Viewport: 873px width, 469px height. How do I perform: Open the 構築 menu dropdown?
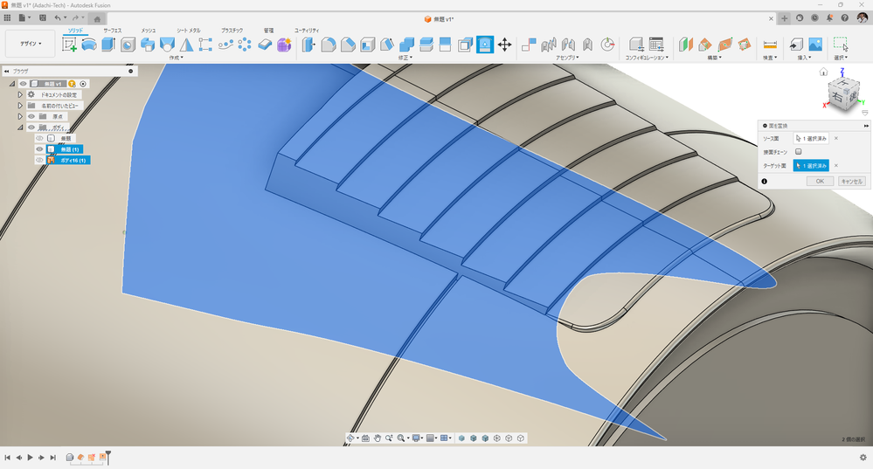(714, 58)
